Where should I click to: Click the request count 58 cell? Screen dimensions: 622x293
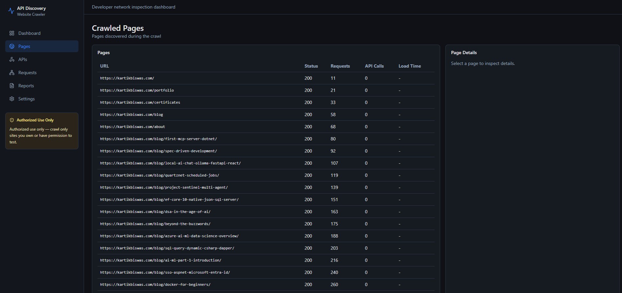(333, 115)
